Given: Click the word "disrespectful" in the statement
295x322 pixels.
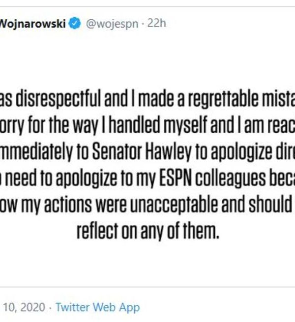Looking at the screenshot, I should (59, 101).
